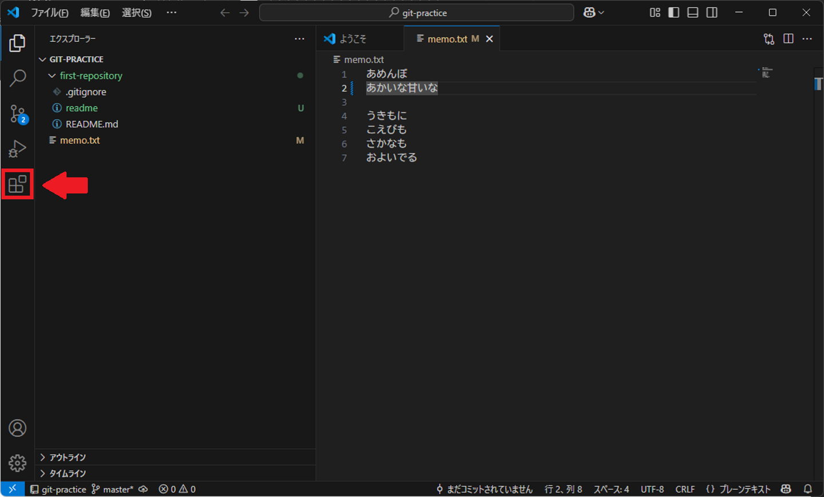Click the editor vertical scrollbar

coord(818,275)
